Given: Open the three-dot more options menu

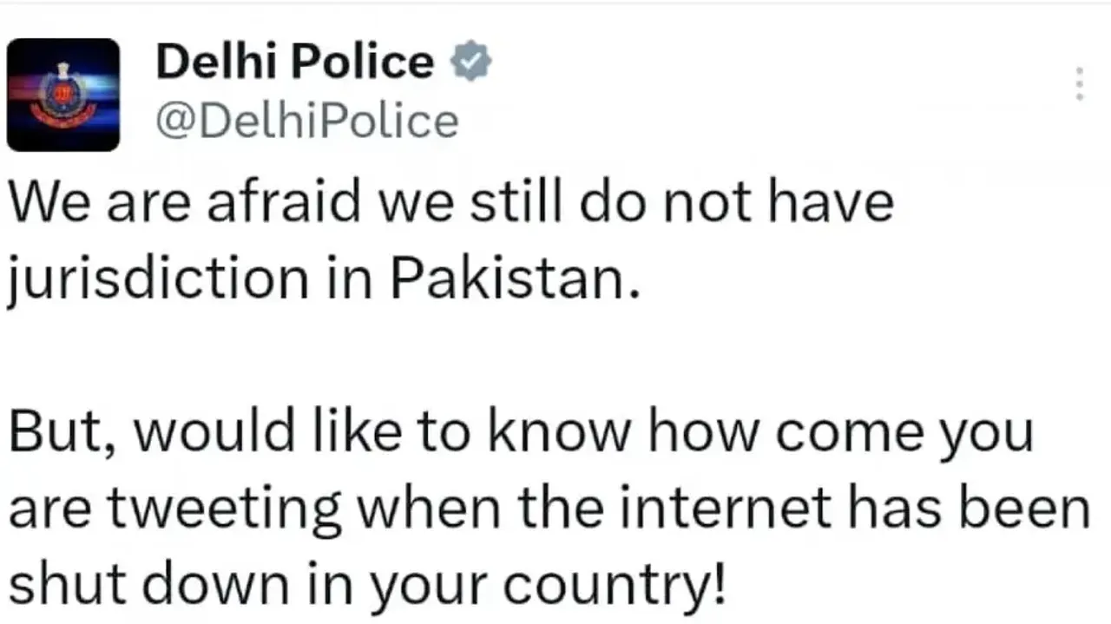Looking at the screenshot, I should pos(1079,84).
